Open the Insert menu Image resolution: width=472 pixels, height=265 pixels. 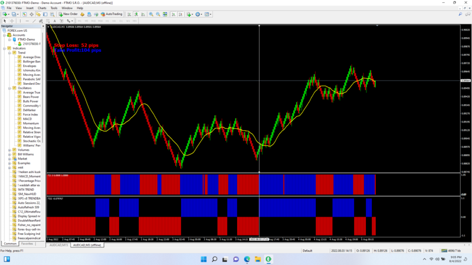29,8
